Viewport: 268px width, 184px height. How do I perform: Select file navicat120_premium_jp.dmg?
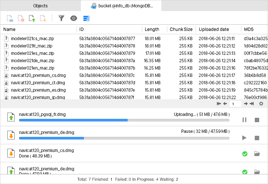[x=38, y=98]
